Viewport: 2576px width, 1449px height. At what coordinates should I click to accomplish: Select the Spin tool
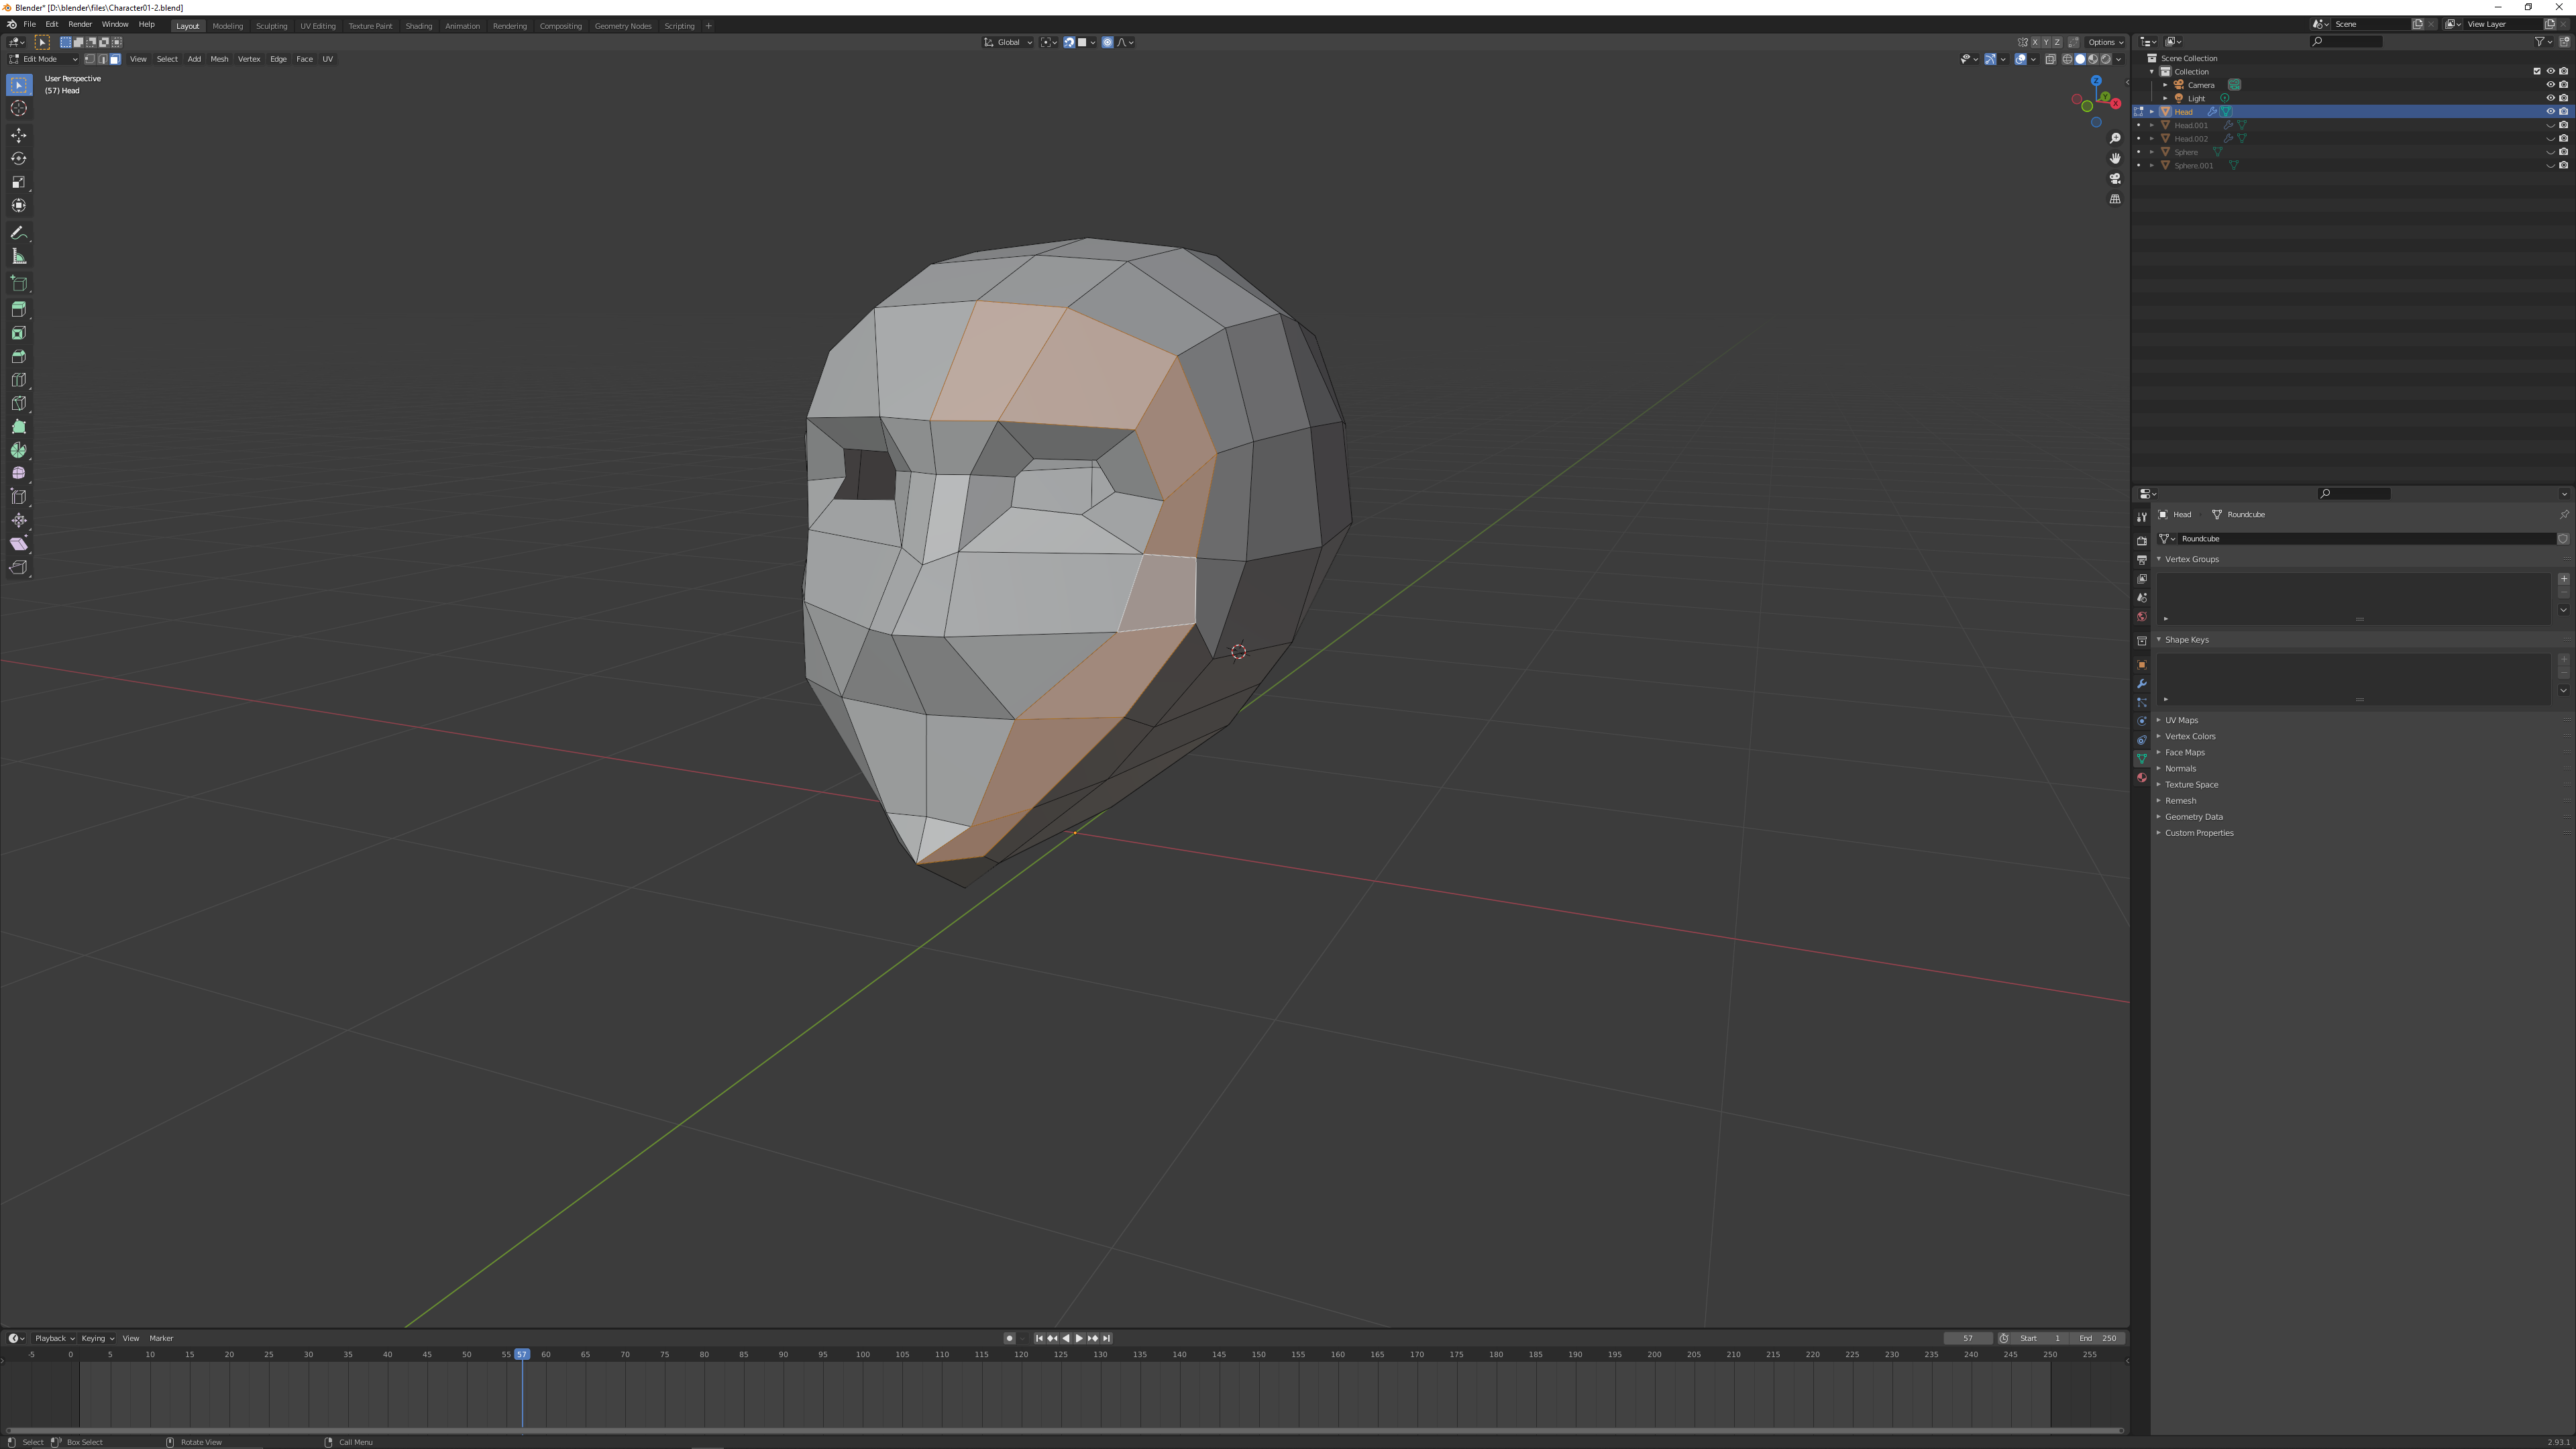point(19,451)
